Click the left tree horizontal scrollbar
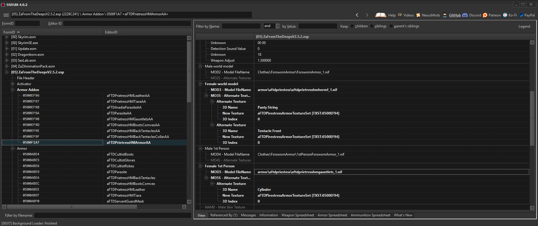Image resolution: width=538 pixels, height=226 pixels. 94,207
